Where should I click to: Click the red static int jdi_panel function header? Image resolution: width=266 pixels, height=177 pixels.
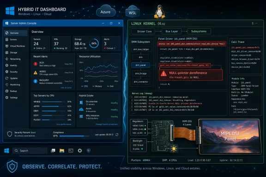point(192,44)
